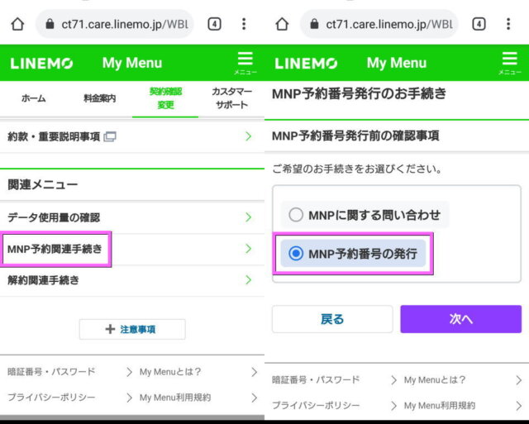Switch to the ホーム tab
Image resolution: width=529 pixels, height=424 pixels.
click(33, 98)
